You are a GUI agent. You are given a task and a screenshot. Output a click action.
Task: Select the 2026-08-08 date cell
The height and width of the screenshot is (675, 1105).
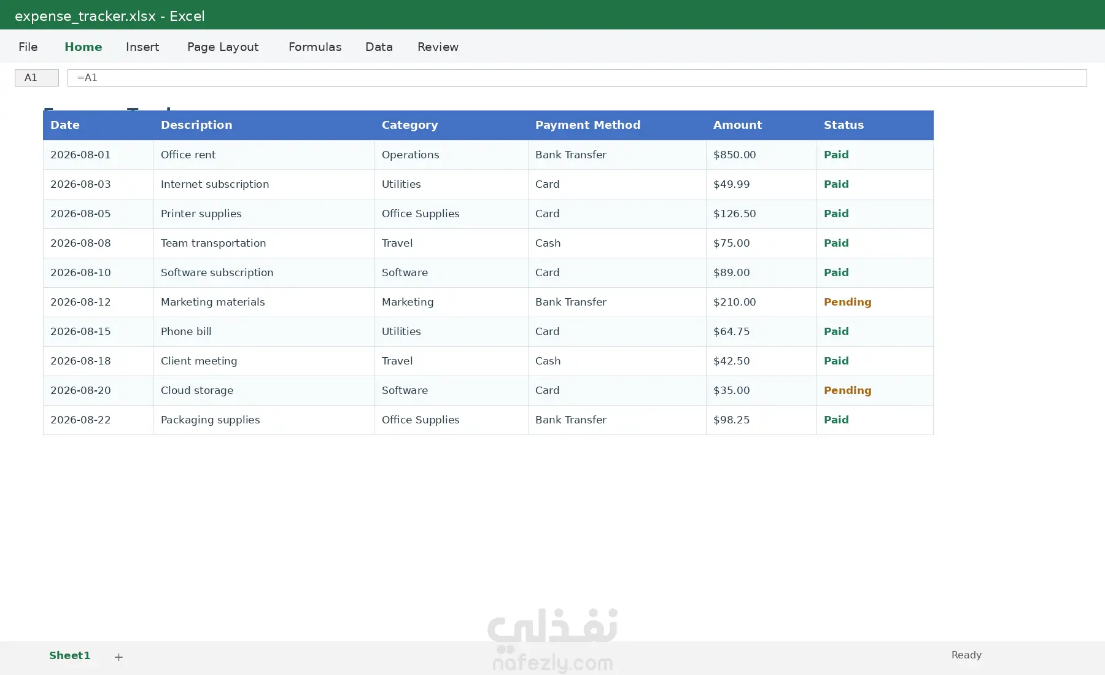[98, 243]
